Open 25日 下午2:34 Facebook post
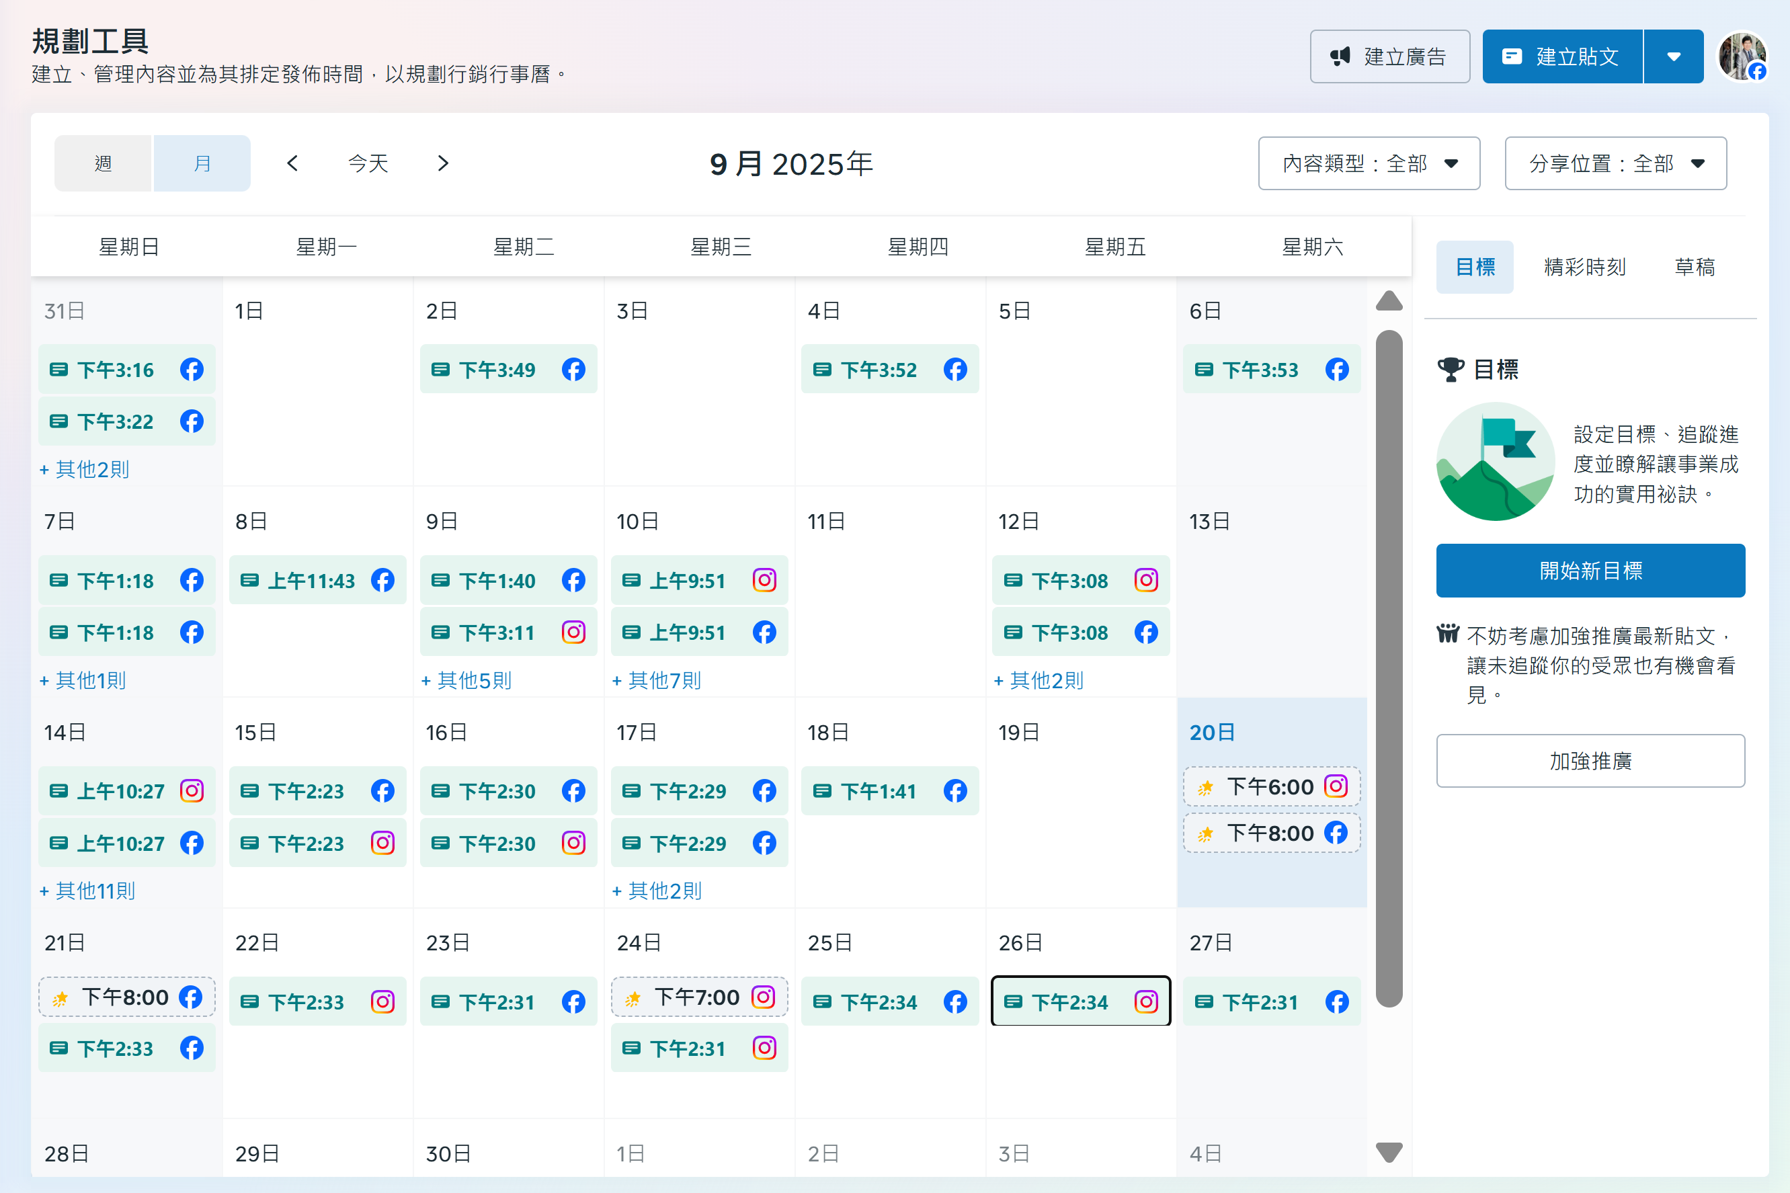 click(x=890, y=1001)
